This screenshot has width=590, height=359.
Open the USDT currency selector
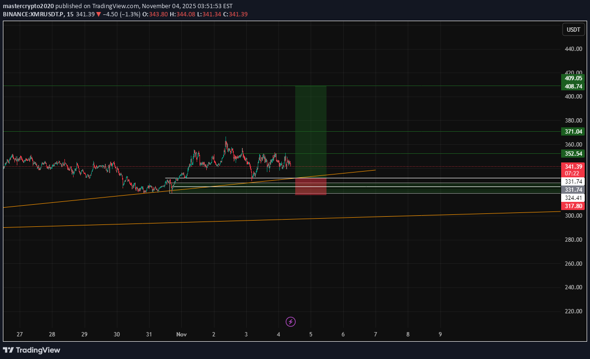tap(573, 29)
